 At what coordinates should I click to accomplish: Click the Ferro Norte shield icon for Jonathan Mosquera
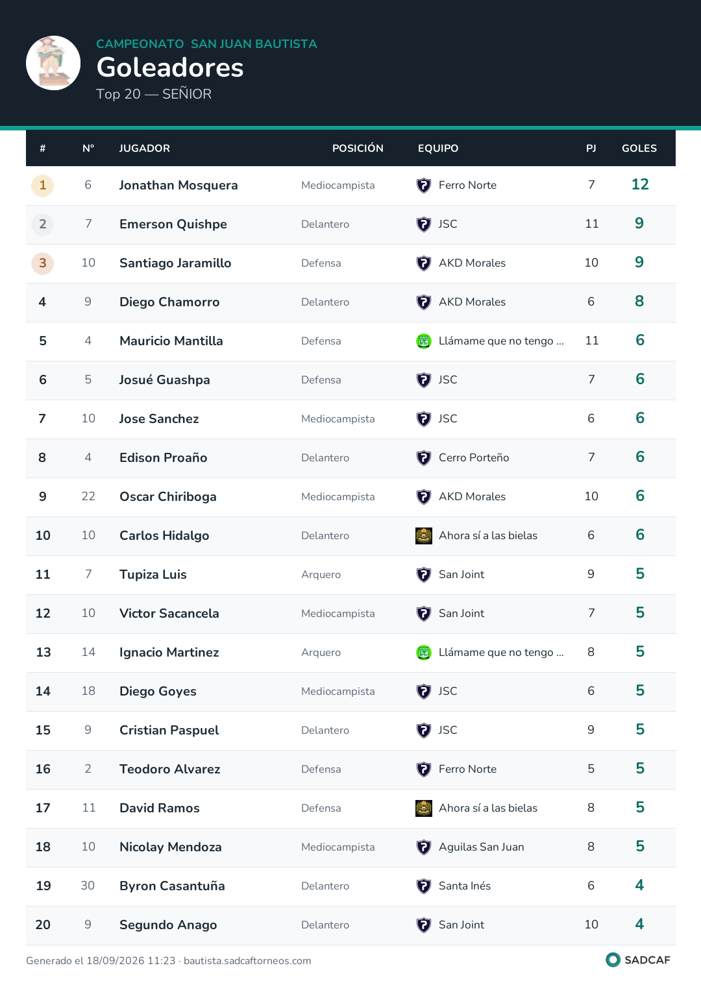tap(424, 186)
